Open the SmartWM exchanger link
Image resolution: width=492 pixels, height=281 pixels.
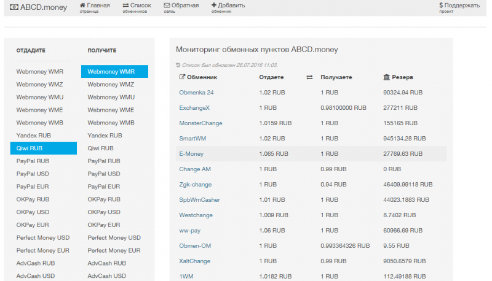point(192,138)
